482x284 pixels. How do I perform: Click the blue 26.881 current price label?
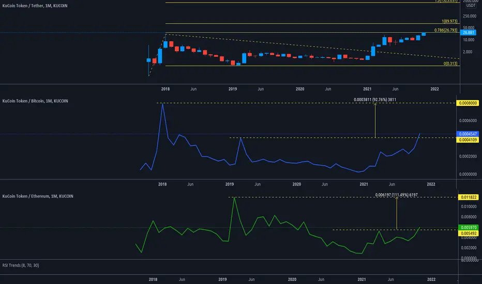click(468, 33)
